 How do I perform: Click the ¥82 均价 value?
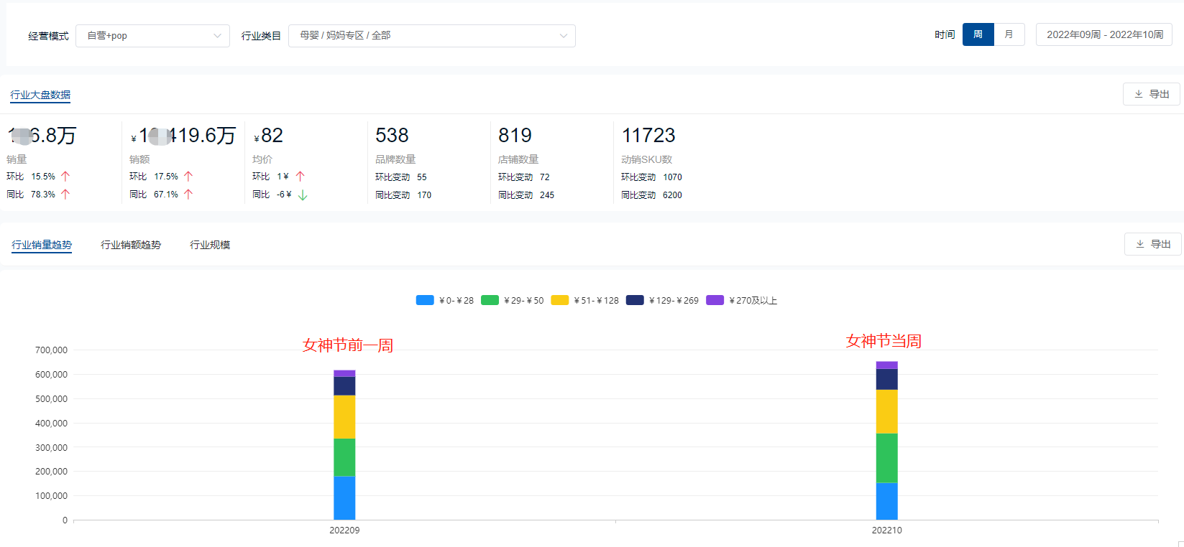(x=268, y=135)
